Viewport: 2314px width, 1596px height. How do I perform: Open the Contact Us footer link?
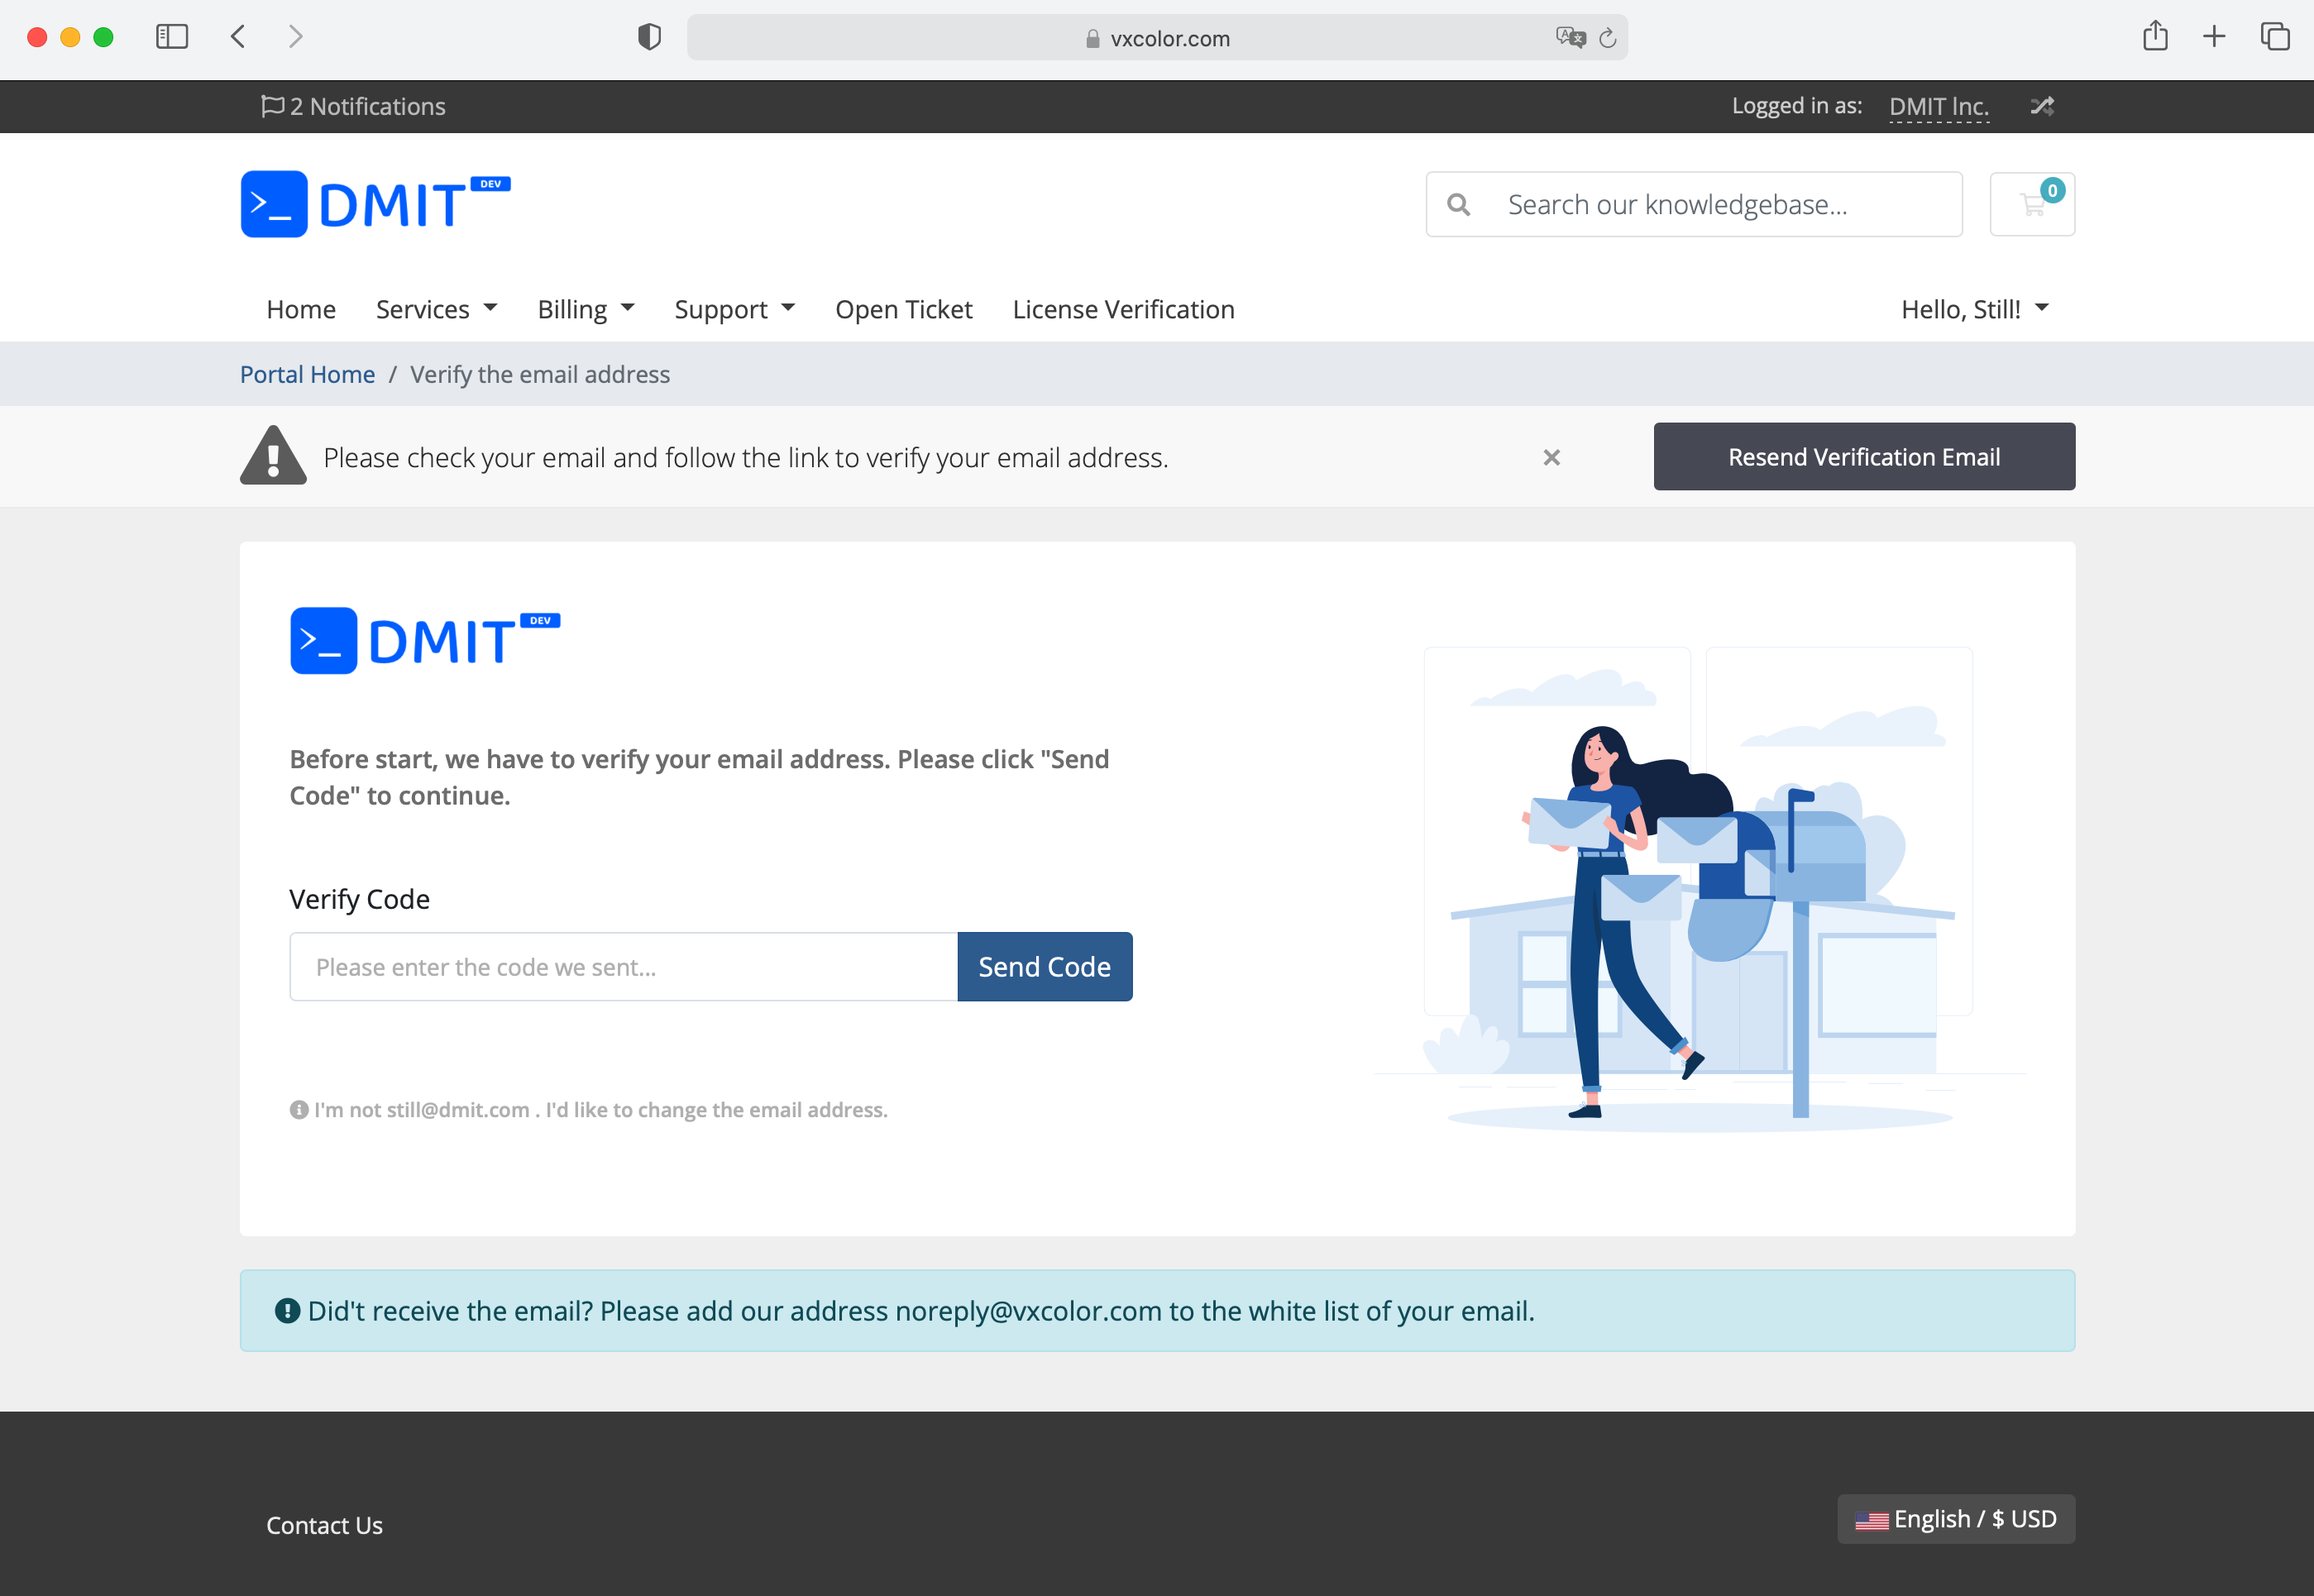tap(324, 1524)
